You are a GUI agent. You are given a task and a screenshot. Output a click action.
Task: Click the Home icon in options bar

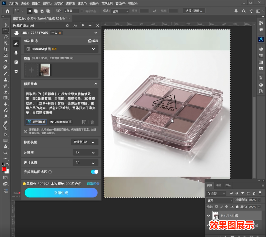(x=8, y=11)
